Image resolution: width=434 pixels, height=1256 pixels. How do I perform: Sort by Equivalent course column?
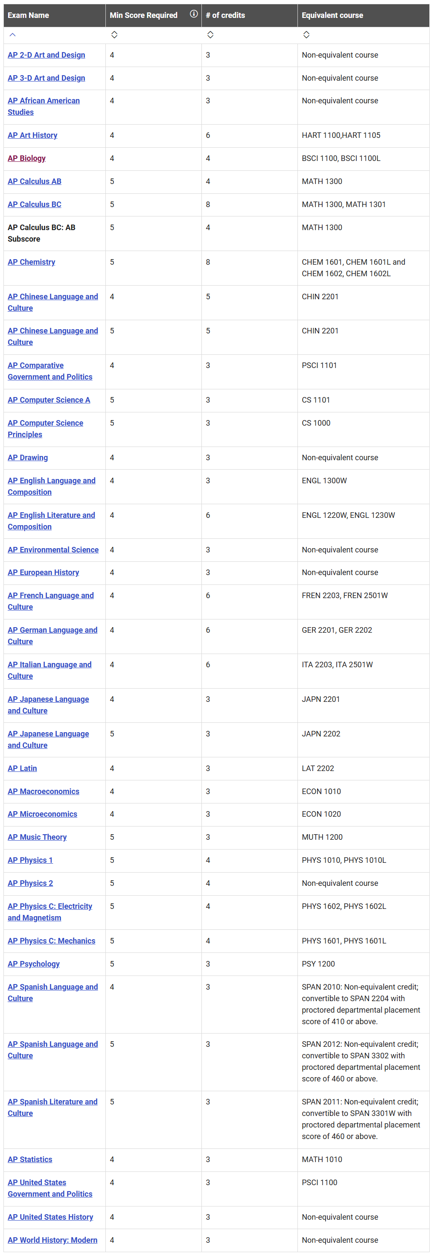tap(306, 35)
